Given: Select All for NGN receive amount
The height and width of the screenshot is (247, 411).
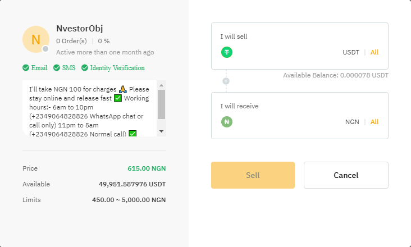Looking at the screenshot, I should coord(375,122).
